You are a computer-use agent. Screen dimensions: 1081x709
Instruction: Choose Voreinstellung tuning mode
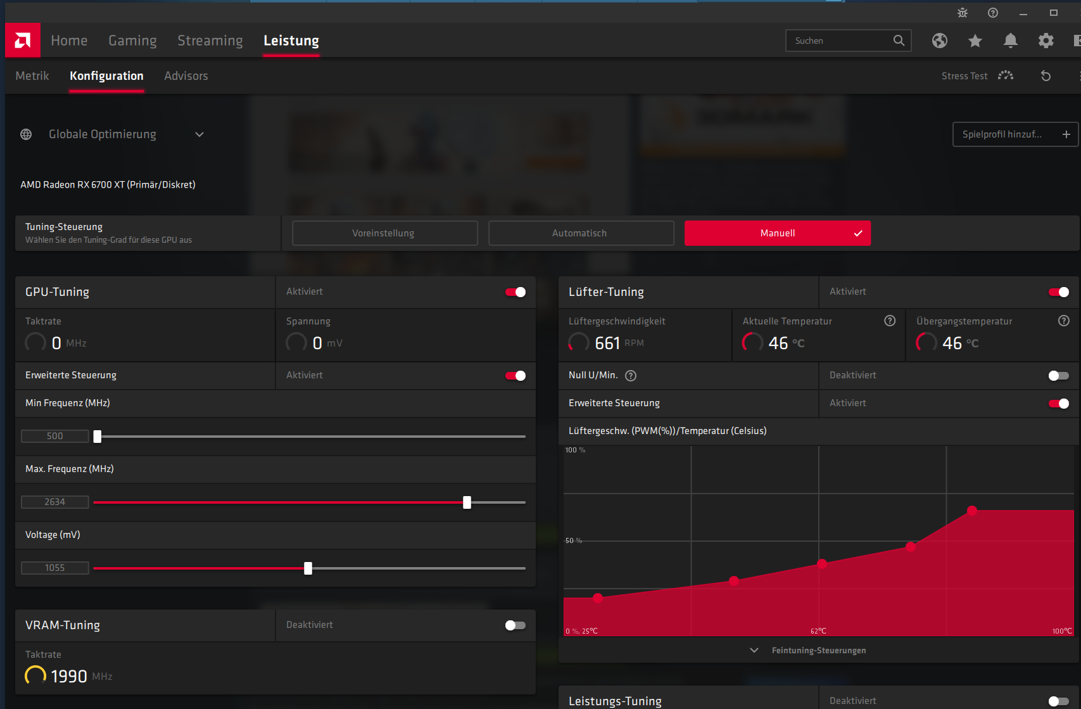(385, 233)
